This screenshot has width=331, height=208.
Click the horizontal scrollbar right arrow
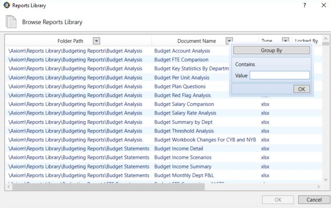pos(319,186)
